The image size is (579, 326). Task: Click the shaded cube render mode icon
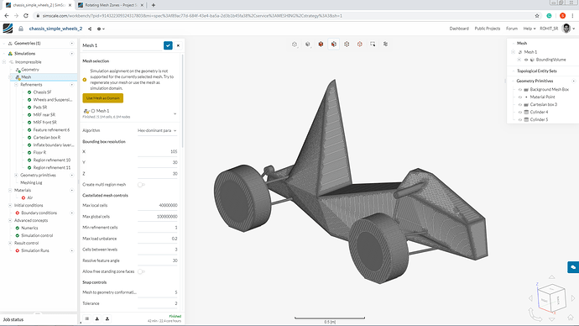coord(308,44)
